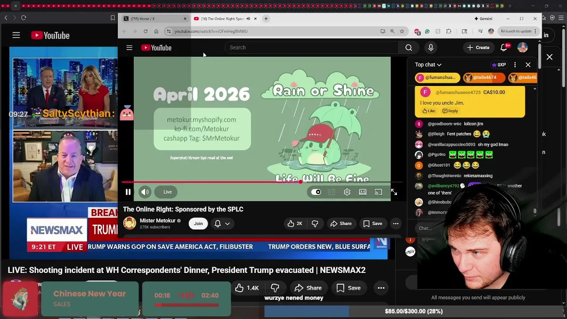Open video settings gear in player
Screen dimensions: 567x319
347,192
